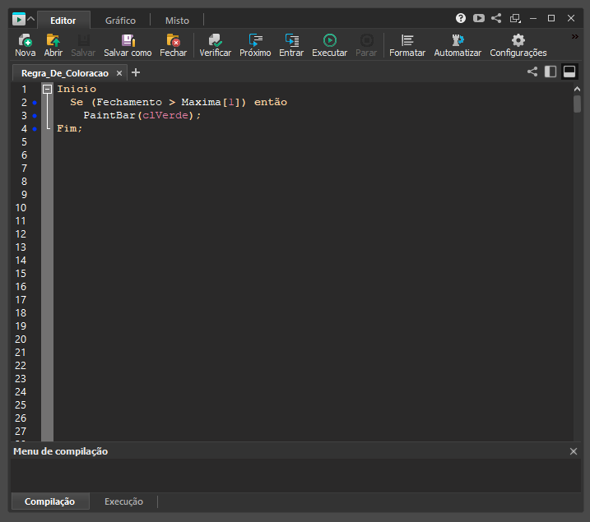Viewport: 590px width, 522px height.
Task: Open the help question mark icon
Action: click(x=461, y=18)
